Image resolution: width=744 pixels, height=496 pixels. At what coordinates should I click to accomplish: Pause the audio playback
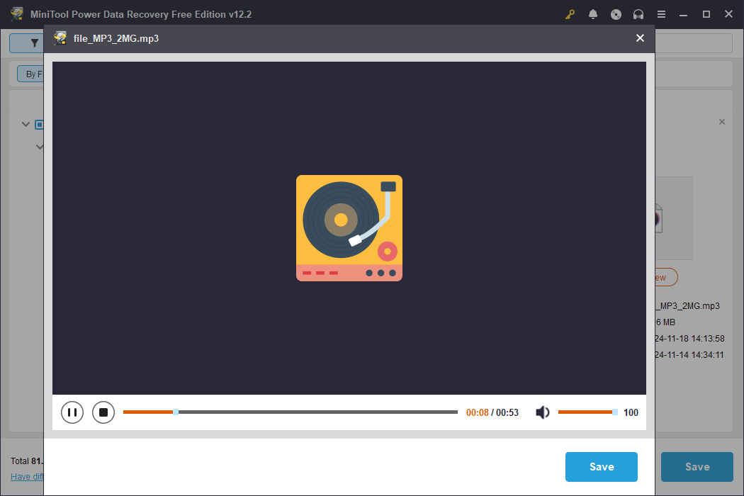72,412
